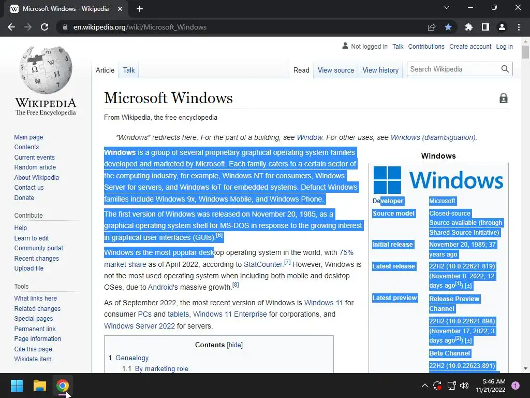
Task: Open File Explorer from taskbar
Action: coord(39,386)
